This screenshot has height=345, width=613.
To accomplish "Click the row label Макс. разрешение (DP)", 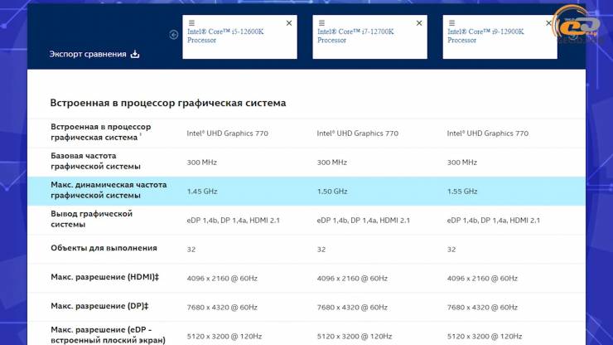I will tap(99, 306).
